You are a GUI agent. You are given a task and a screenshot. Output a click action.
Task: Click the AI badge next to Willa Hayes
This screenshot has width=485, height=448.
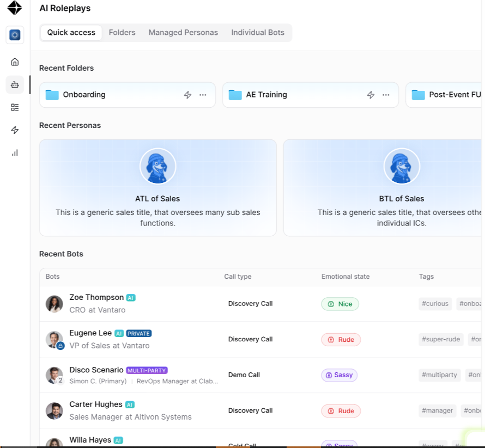click(x=118, y=440)
